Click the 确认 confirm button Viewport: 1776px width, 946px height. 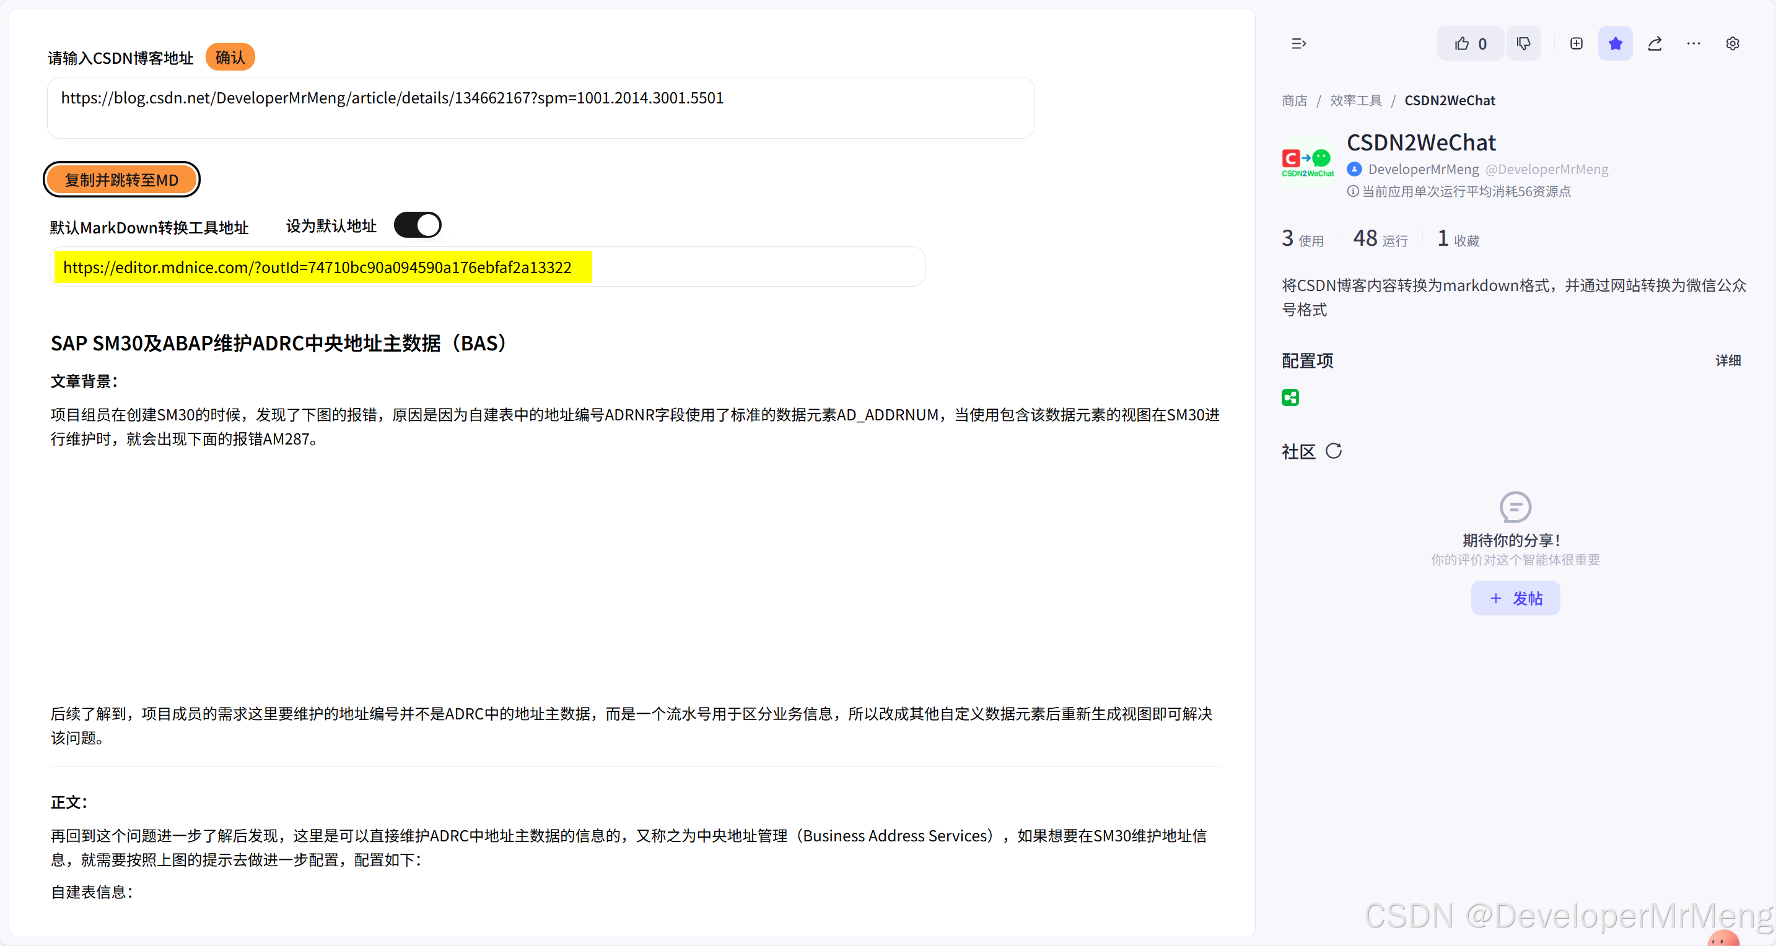(x=230, y=57)
